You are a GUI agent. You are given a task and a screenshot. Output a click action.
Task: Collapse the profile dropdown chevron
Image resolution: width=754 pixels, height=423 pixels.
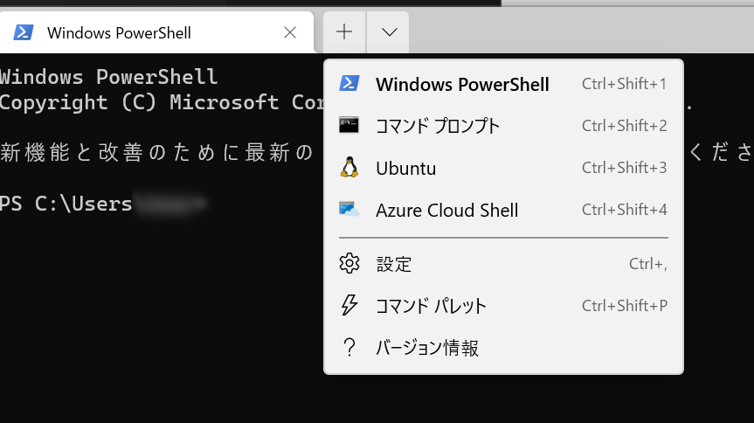[x=389, y=32]
